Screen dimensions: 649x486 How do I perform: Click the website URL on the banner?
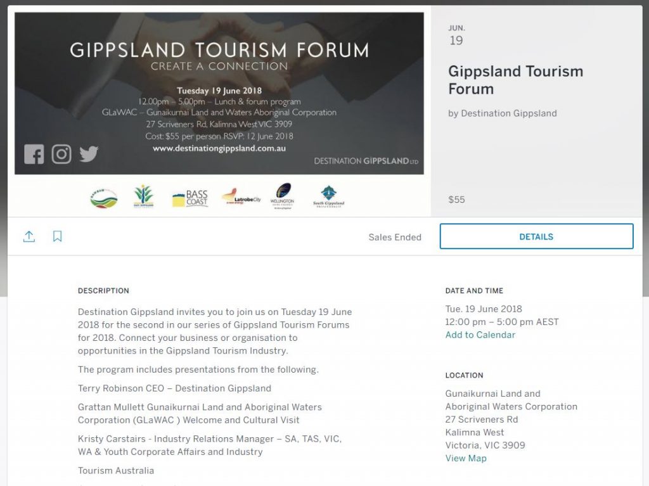point(219,148)
